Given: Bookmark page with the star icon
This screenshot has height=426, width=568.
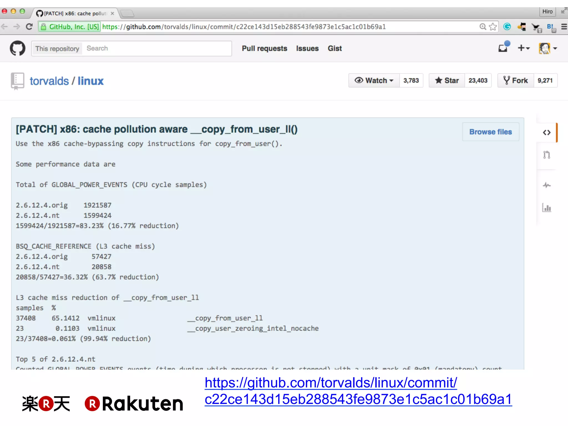Looking at the screenshot, I should 493,27.
